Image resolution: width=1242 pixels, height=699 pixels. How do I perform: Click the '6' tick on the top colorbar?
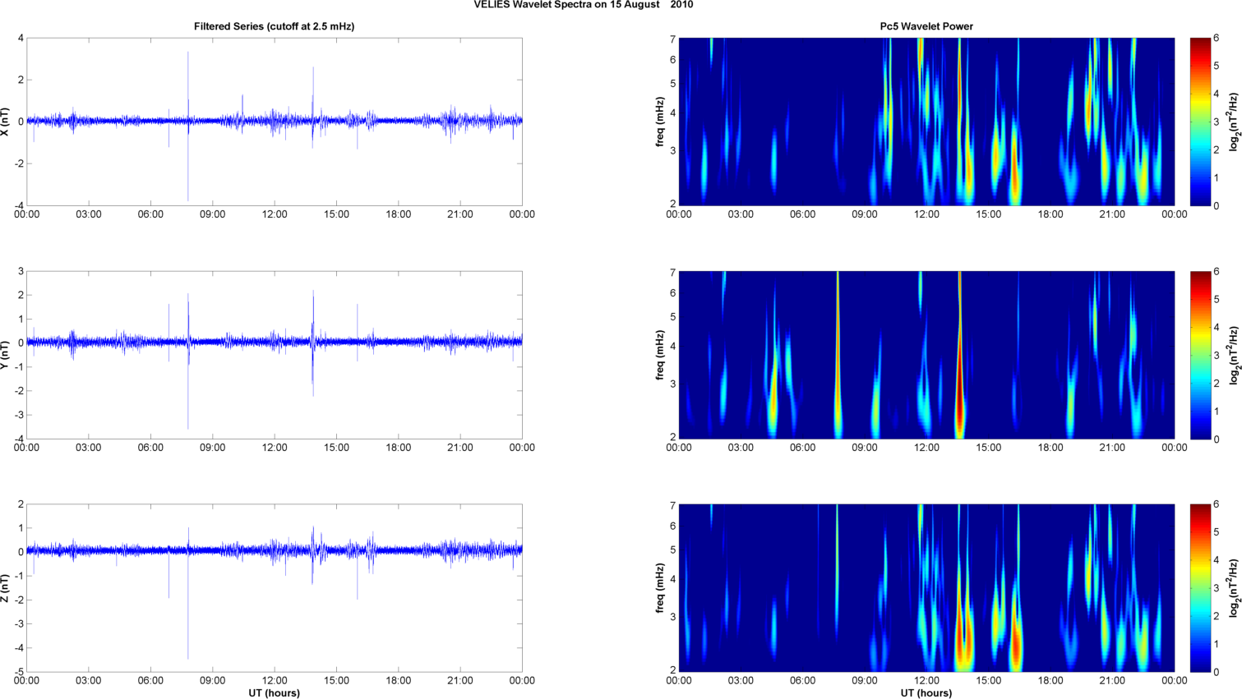pyautogui.click(x=1217, y=38)
